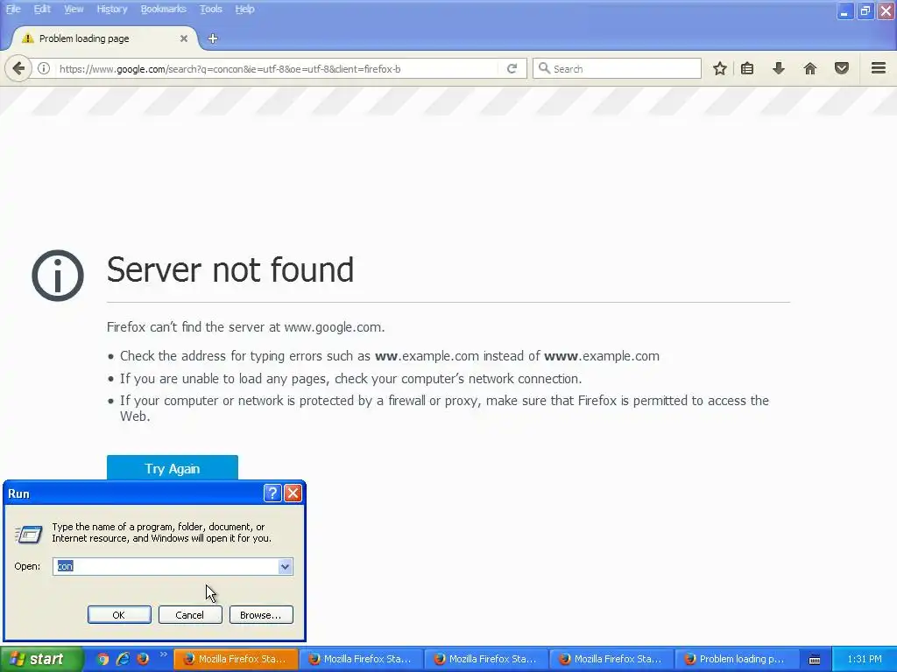Viewport: 897px width, 672px height.
Task: Minimize the Firefox window
Action: tap(844, 10)
